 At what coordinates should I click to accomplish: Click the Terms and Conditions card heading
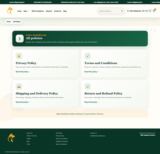pyautogui.click(x=101, y=63)
